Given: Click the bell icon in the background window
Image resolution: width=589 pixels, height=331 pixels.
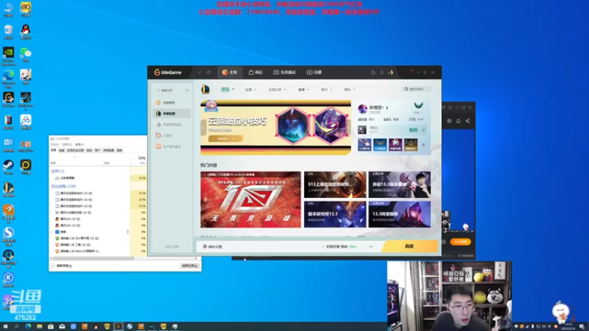Looking at the screenshot, I should [x=458, y=121].
